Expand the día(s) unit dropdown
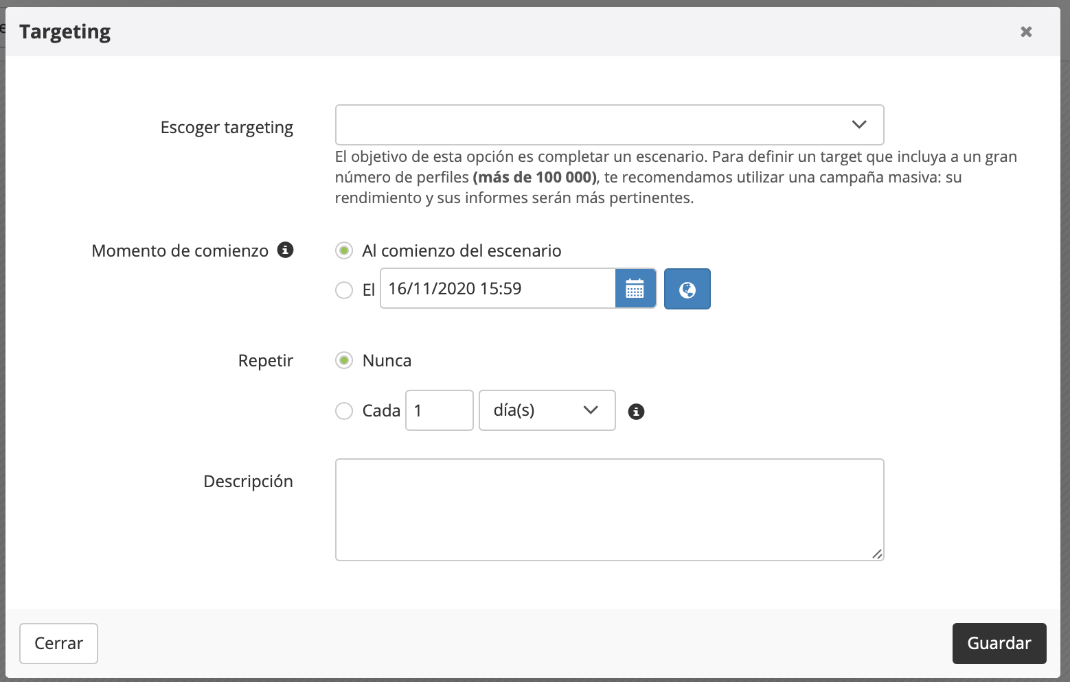Screen dimensions: 1070x682 click(547, 410)
